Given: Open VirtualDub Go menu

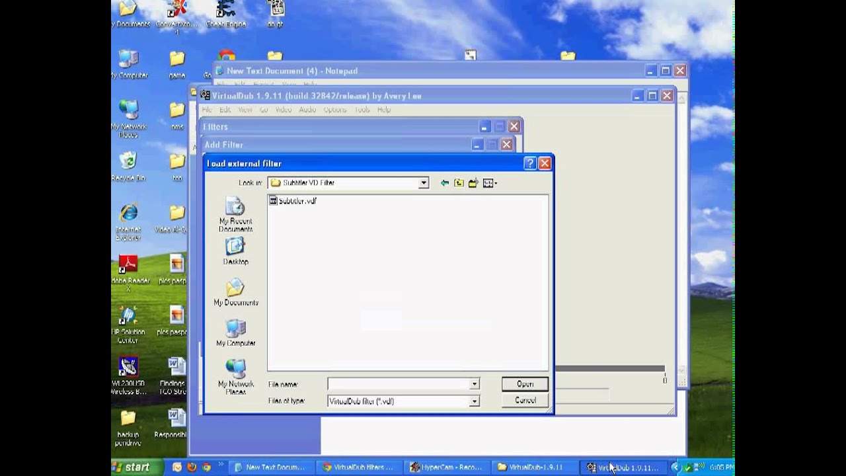Looking at the screenshot, I should click(x=264, y=110).
